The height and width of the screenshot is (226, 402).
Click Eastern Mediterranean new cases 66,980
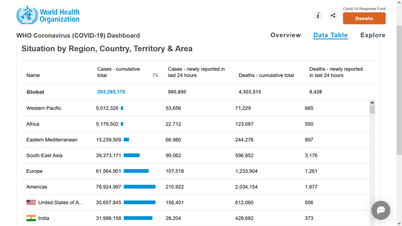click(x=173, y=140)
